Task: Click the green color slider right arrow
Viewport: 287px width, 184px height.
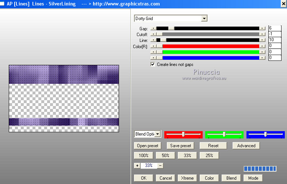Action: (262, 52)
